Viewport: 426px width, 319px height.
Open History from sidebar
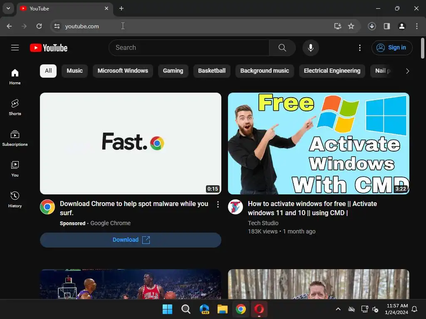click(15, 199)
